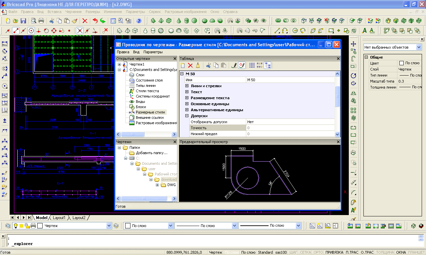Click Purge broom icon in Таблица toolbar
Screen dimensions: 426x255
pos(198,66)
